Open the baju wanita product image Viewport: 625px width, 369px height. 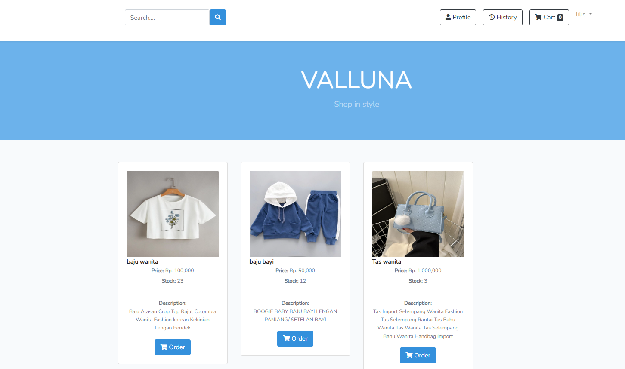pyautogui.click(x=173, y=214)
